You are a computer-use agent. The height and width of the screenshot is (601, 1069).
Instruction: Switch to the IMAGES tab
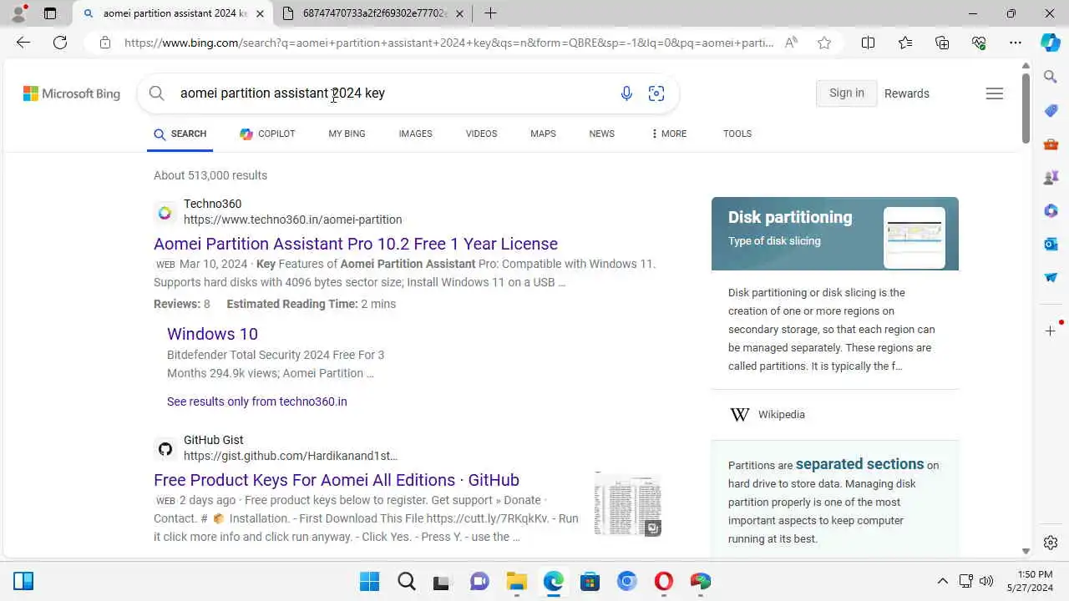coord(415,134)
